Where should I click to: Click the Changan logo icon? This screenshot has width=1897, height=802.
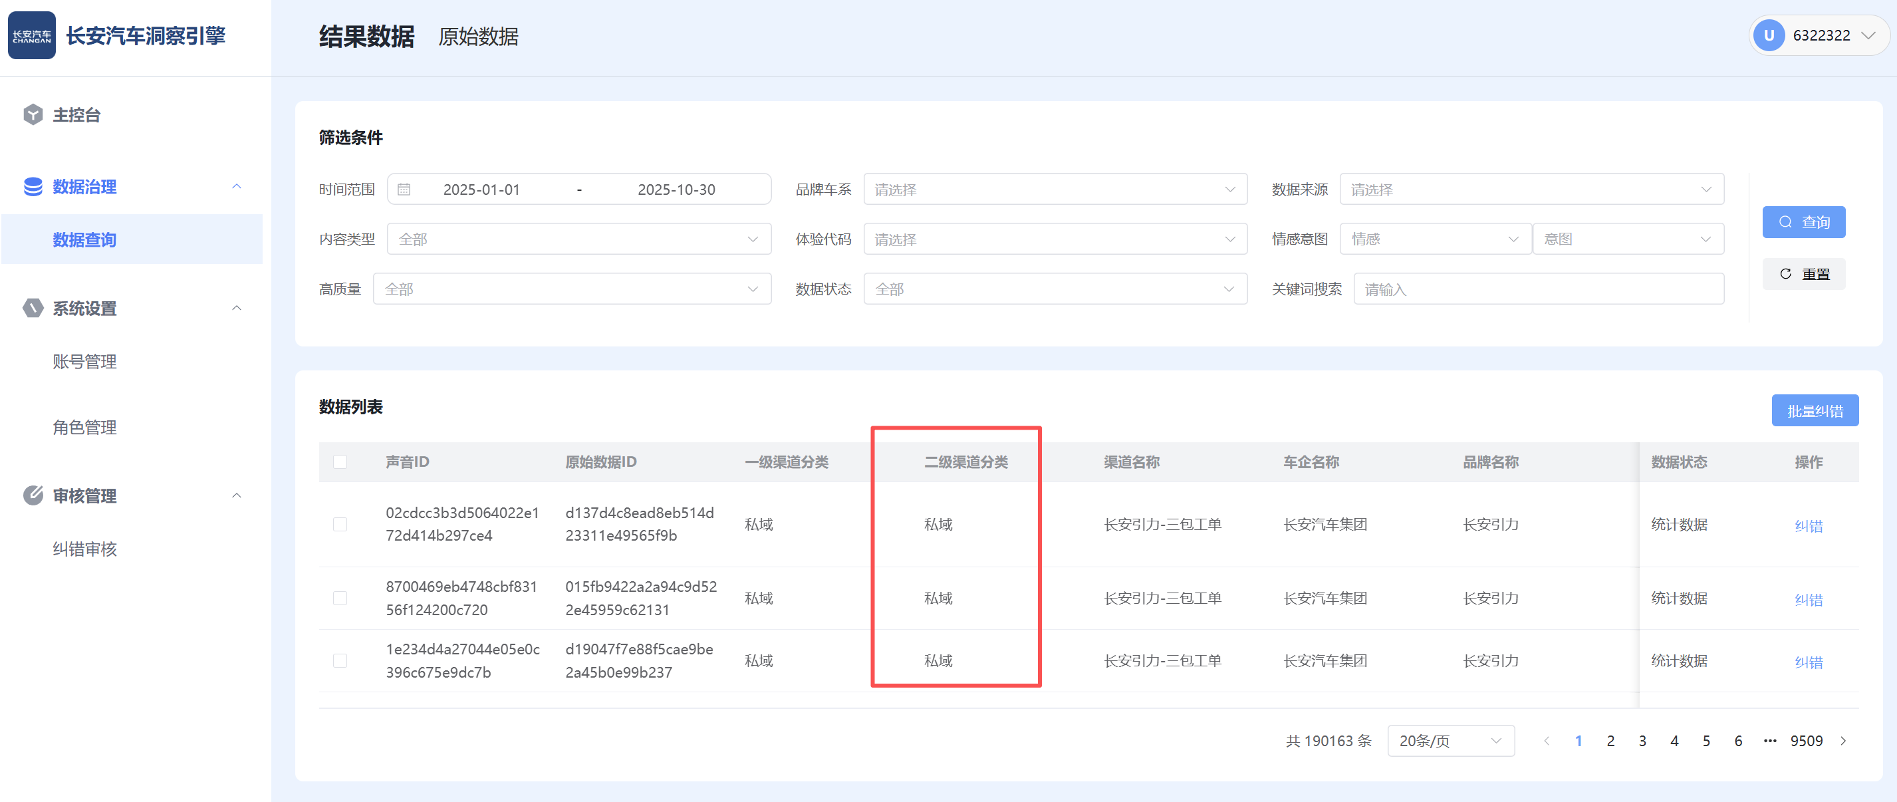coord(32,35)
